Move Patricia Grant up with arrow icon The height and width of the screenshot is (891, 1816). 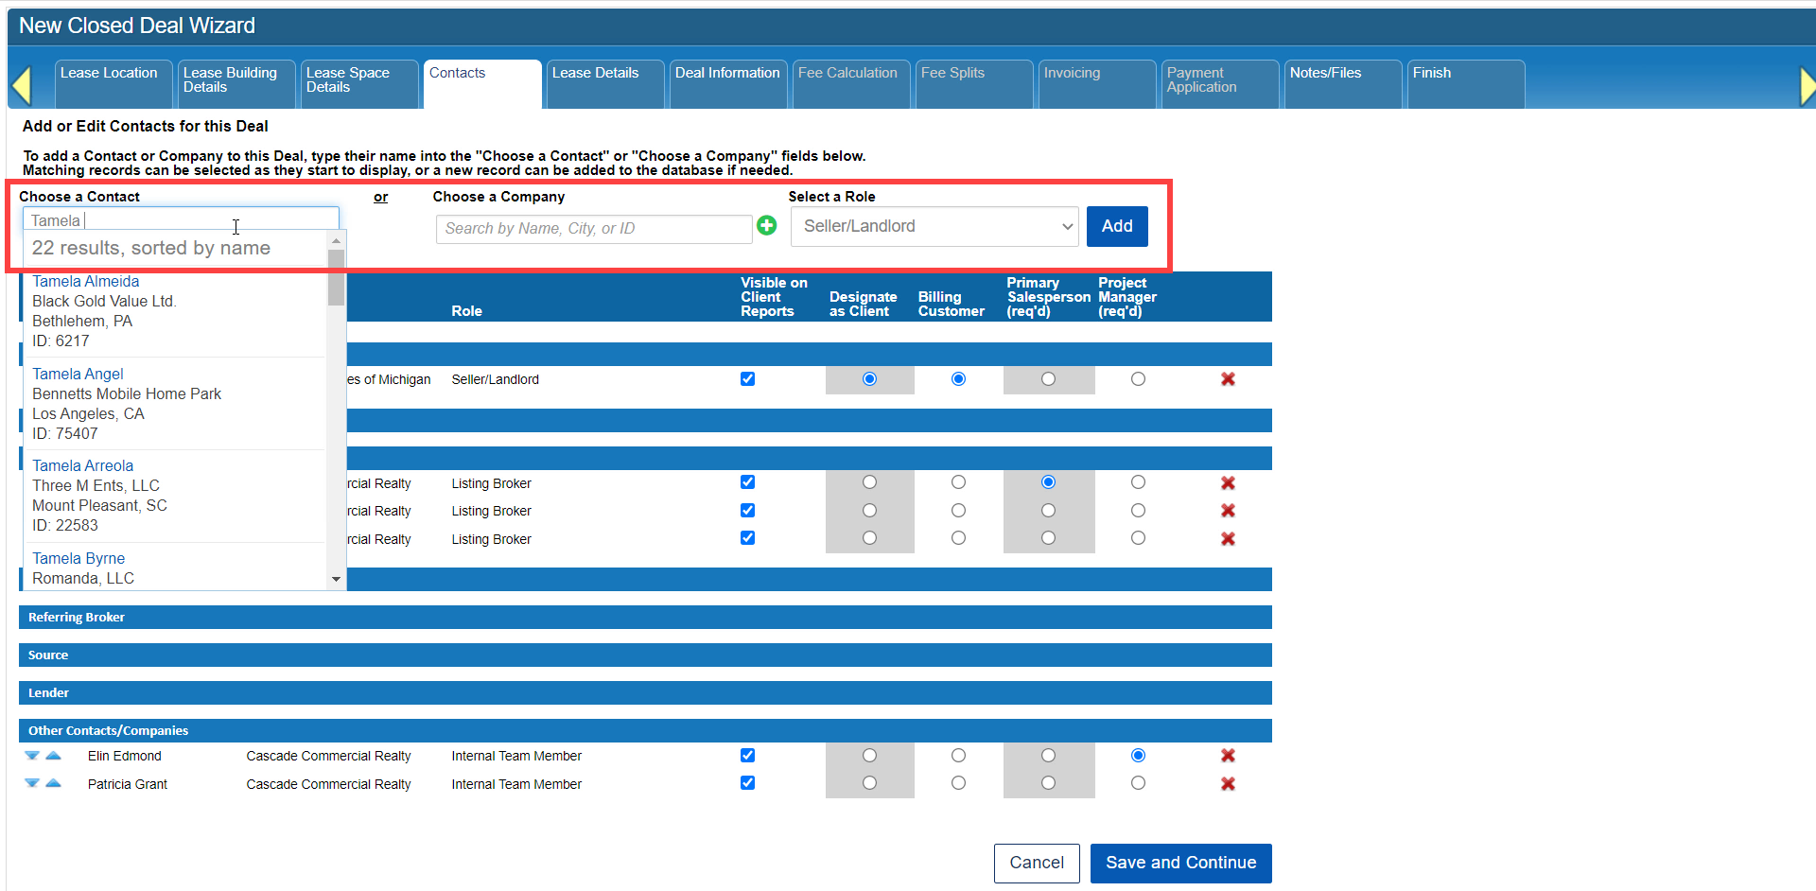click(54, 783)
